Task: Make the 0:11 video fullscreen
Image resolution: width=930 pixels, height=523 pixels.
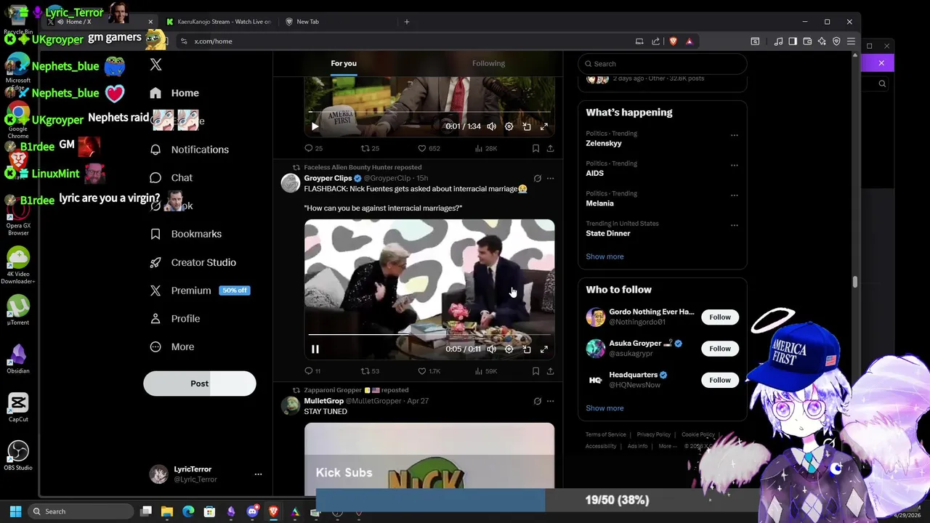Action: (544, 349)
